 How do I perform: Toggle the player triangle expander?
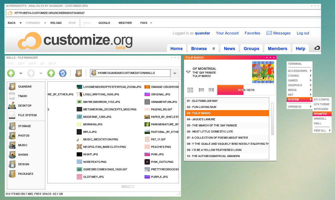point(188,72)
